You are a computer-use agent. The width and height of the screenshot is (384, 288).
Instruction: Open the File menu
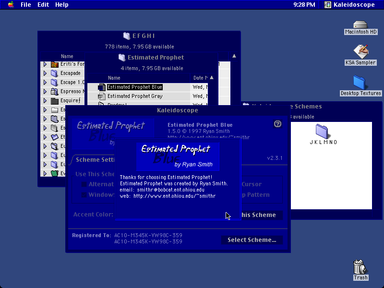26,5
